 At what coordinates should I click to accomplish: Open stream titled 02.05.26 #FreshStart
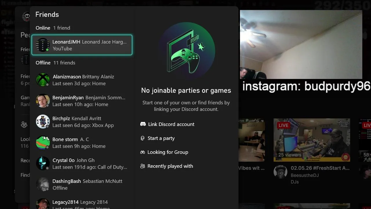[x=320, y=168]
